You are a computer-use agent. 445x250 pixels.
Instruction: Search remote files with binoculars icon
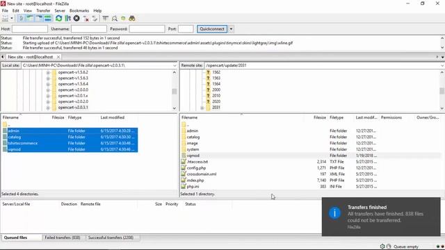click(132, 19)
